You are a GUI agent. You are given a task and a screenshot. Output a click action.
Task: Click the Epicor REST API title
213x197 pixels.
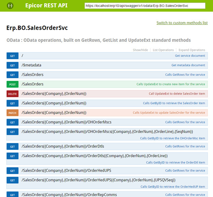[x=46, y=5]
